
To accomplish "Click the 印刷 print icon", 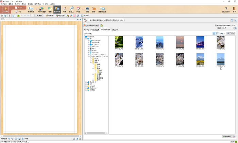I will pyautogui.click(x=87, y=9).
